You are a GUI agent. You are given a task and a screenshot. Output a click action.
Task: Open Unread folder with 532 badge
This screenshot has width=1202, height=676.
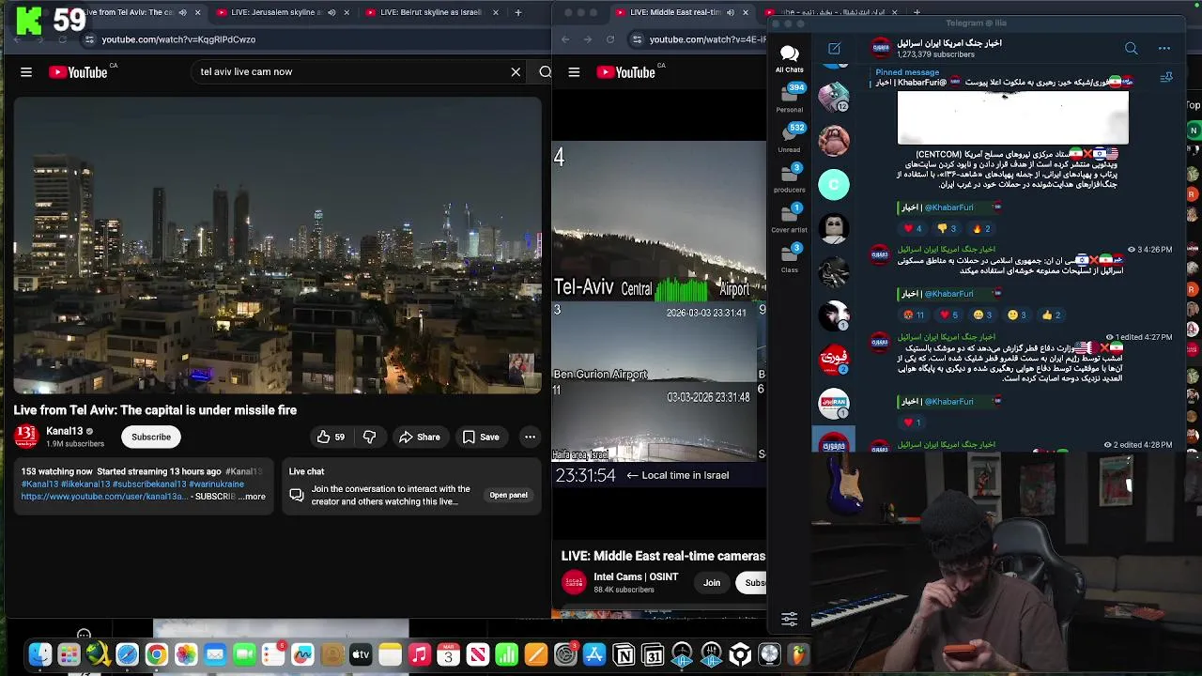(789, 137)
